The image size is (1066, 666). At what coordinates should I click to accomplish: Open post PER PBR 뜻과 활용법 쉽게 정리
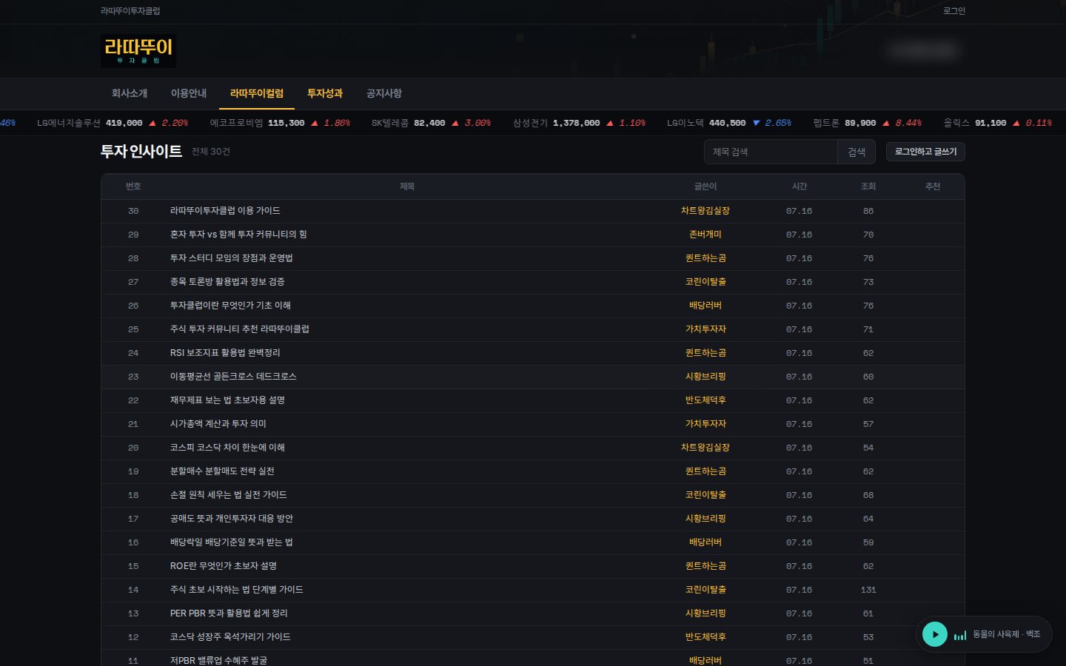coord(229,613)
